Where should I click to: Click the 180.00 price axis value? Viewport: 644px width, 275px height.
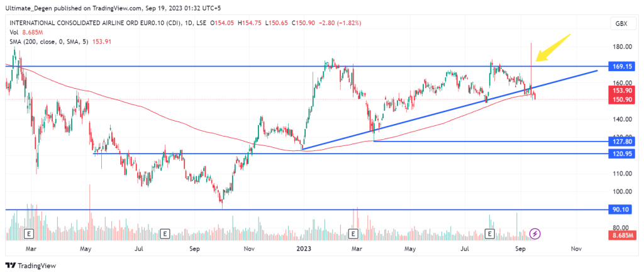click(623, 47)
